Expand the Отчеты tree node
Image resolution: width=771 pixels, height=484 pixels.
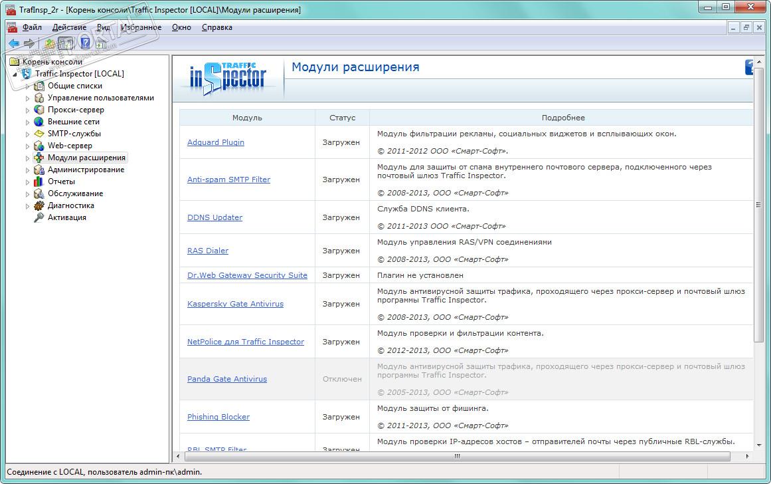click(27, 182)
